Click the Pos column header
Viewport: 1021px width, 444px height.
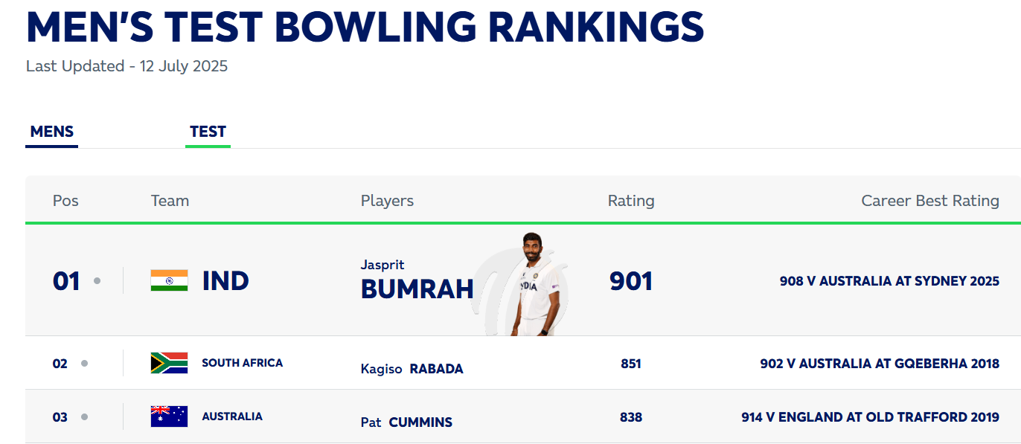click(x=65, y=201)
